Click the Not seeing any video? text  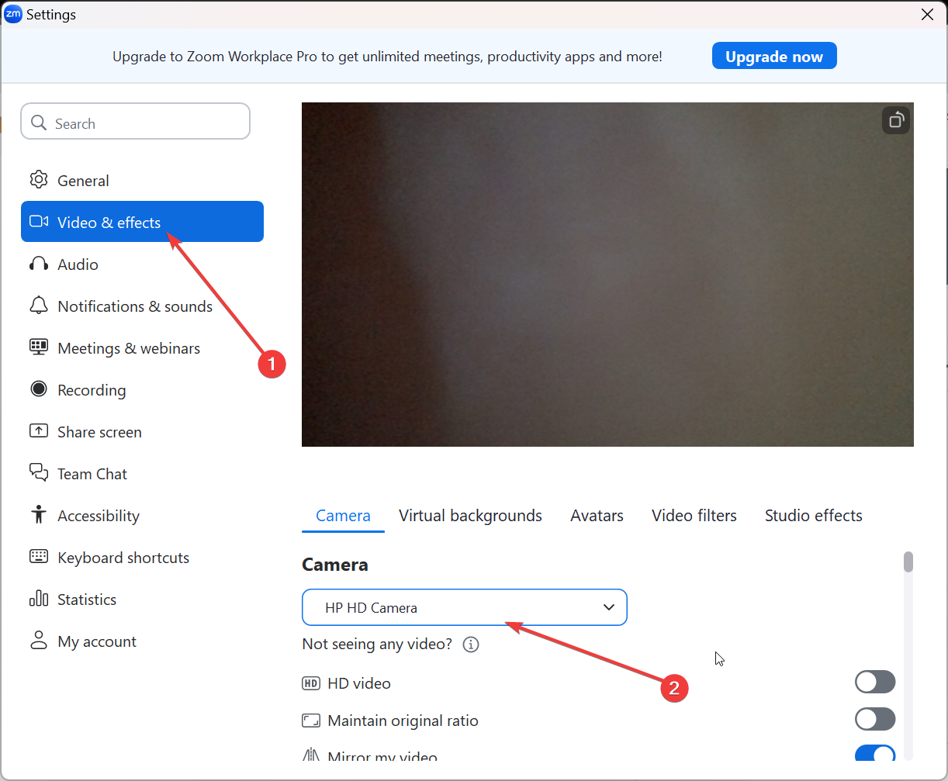tap(377, 644)
